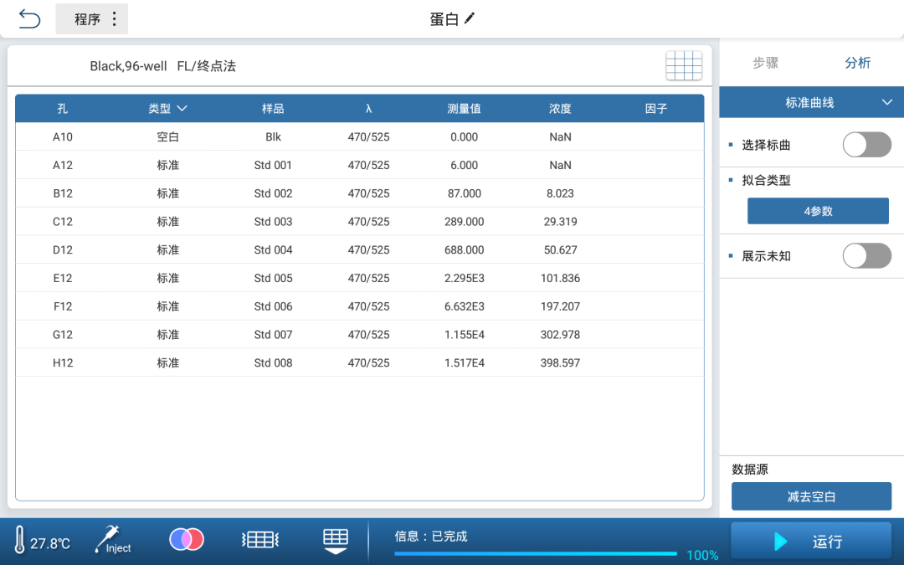Click the Std 003 sample cell

273,221
